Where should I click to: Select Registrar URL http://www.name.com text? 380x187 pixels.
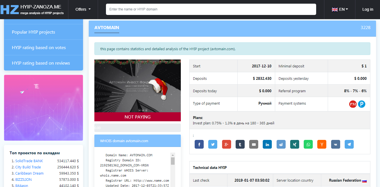point(137,181)
